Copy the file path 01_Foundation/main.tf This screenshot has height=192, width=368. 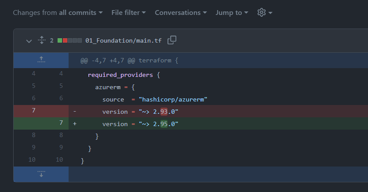[172, 40]
